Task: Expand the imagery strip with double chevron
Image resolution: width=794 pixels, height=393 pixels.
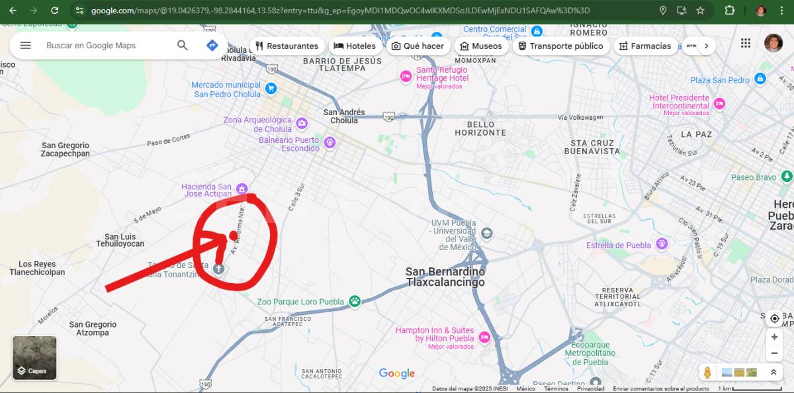Action: pos(773,372)
